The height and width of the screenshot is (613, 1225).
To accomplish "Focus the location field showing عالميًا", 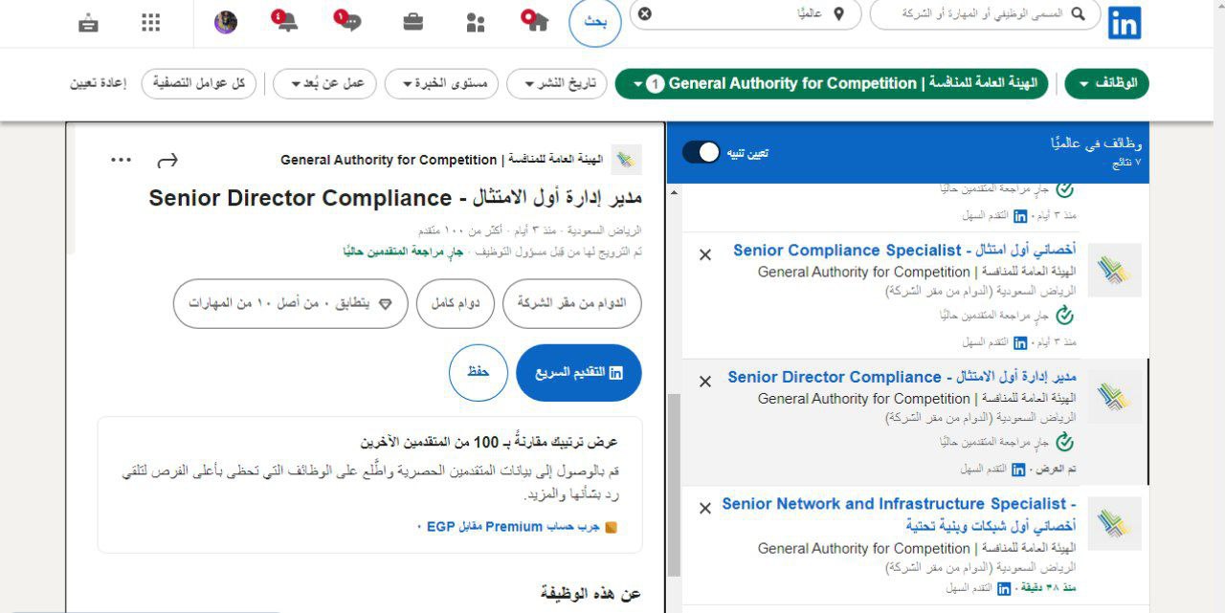I will [x=746, y=14].
